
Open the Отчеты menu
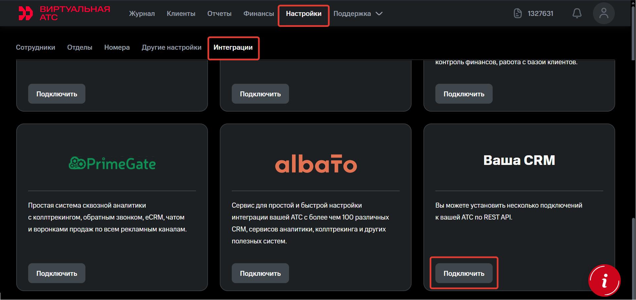click(x=219, y=14)
